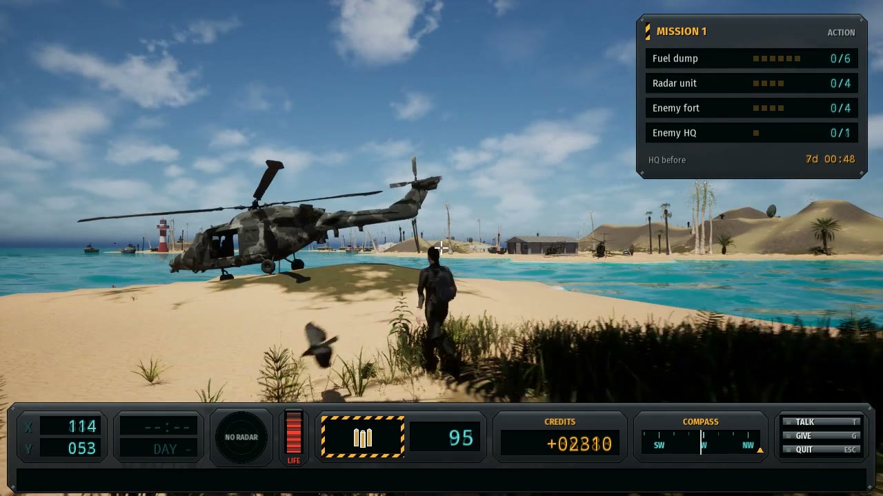Click the ammo count 95
883x496 pixels.
point(461,438)
